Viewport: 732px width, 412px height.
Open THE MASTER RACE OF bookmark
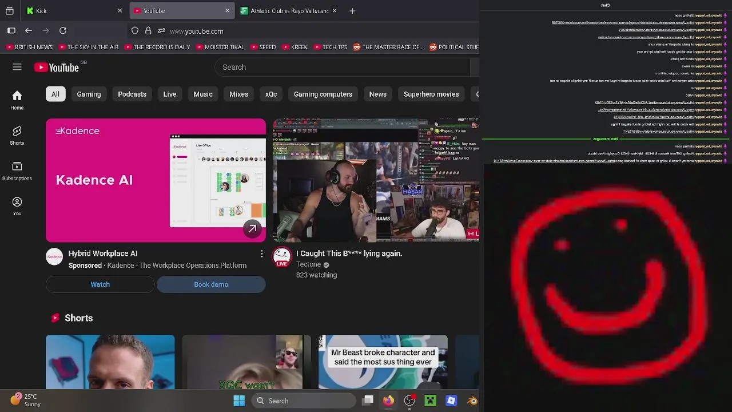pyautogui.click(x=389, y=47)
